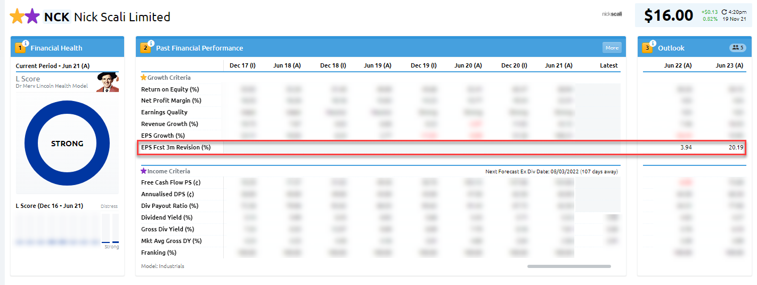The height and width of the screenshot is (285, 757).
Task: Click the STRONG health donut chart
Action: [67, 144]
